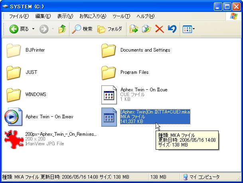Click the greyed Forward arrow button

tap(44, 29)
